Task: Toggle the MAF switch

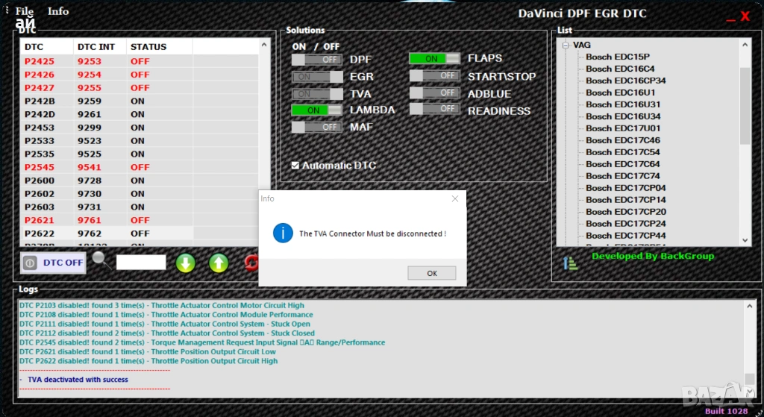Action: click(317, 127)
